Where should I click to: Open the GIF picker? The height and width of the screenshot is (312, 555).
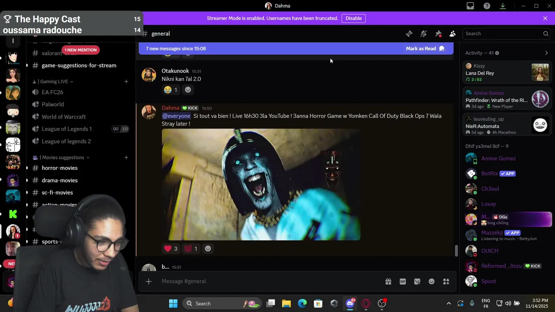click(x=403, y=281)
